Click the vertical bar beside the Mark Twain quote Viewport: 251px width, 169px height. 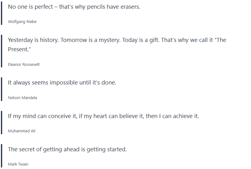point(2,156)
